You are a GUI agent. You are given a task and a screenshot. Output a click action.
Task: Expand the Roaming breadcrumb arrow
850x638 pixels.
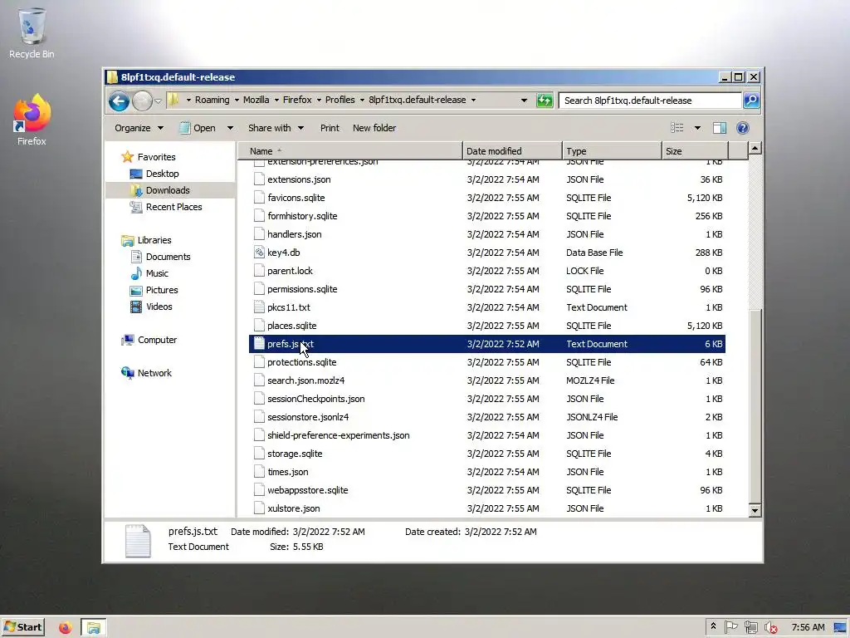237,101
